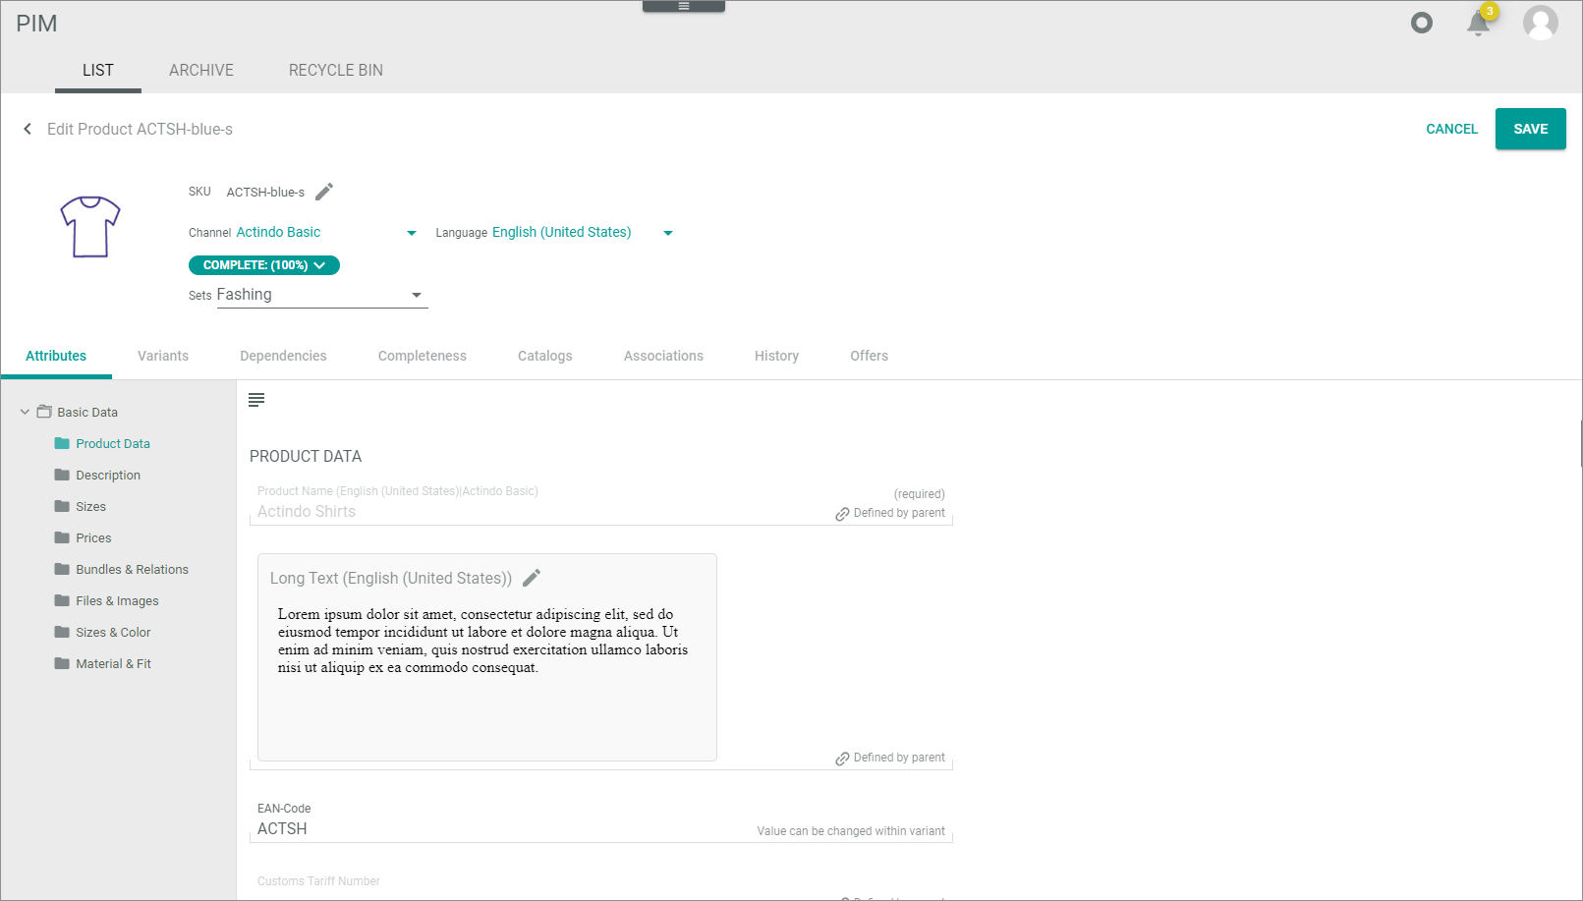Open the notifications bell
The width and height of the screenshot is (1583, 901).
point(1478,24)
